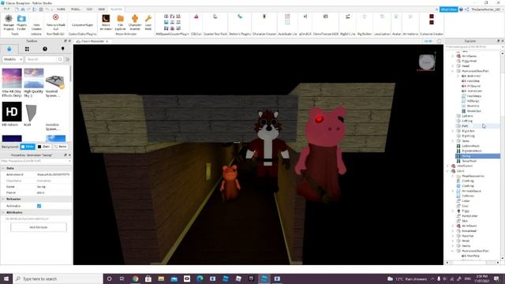This screenshot has width=505, height=284.
Task: Open the Plugins Folder button
Action: pyautogui.click(x=21, y=22)
